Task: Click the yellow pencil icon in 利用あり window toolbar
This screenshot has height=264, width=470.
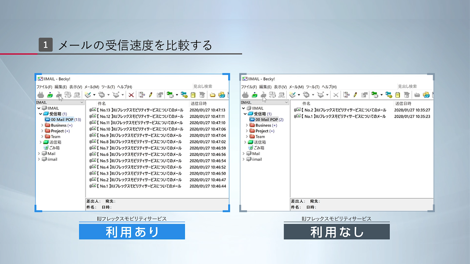Action: [151, 95]
